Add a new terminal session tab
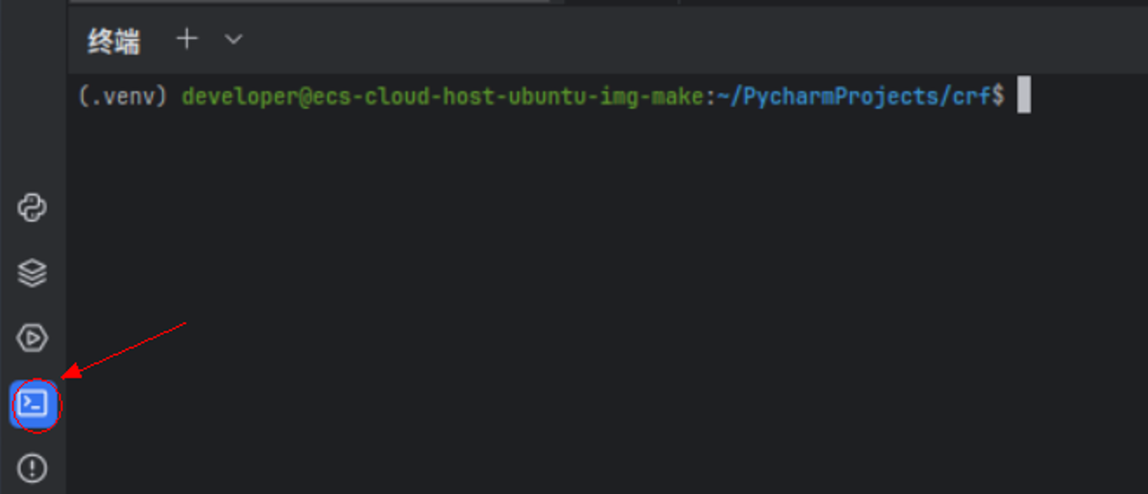This screenshot has height=494, width=1148. [186, 39]
